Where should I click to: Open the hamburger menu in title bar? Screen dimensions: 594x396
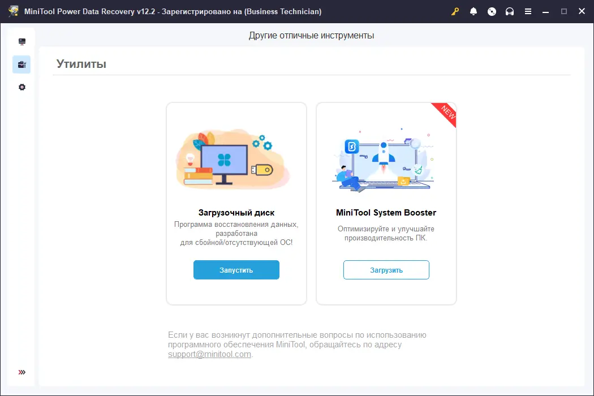coord(528,11)
